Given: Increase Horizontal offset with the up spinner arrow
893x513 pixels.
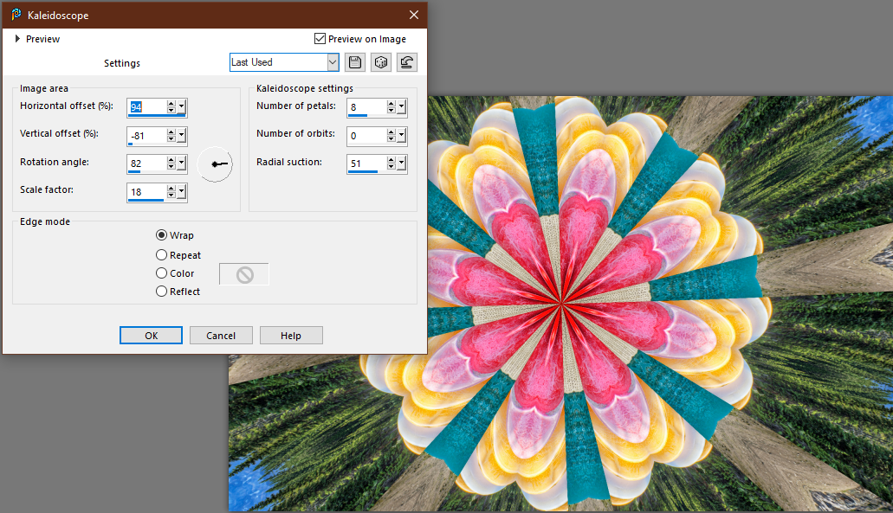Looking at the screenshot, I should 171,104.
